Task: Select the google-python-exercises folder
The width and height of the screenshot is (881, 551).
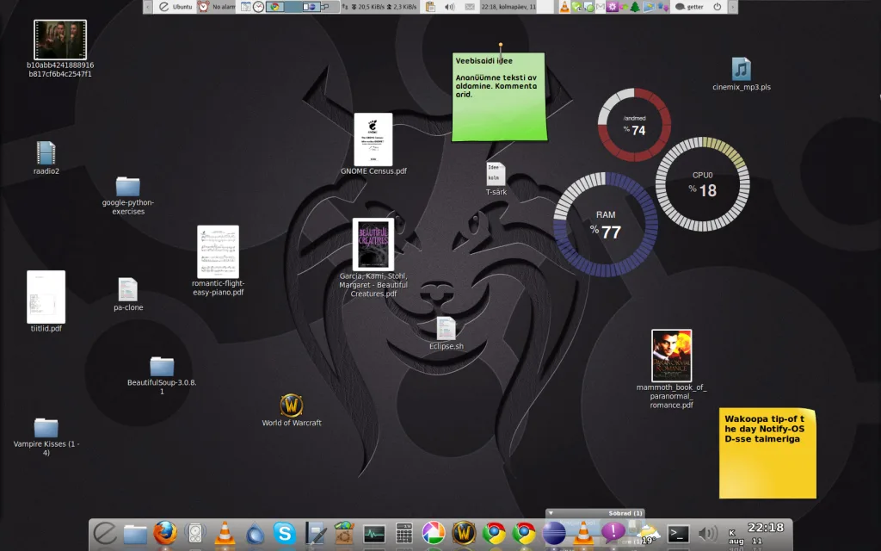Action: [x=128, y=187]
